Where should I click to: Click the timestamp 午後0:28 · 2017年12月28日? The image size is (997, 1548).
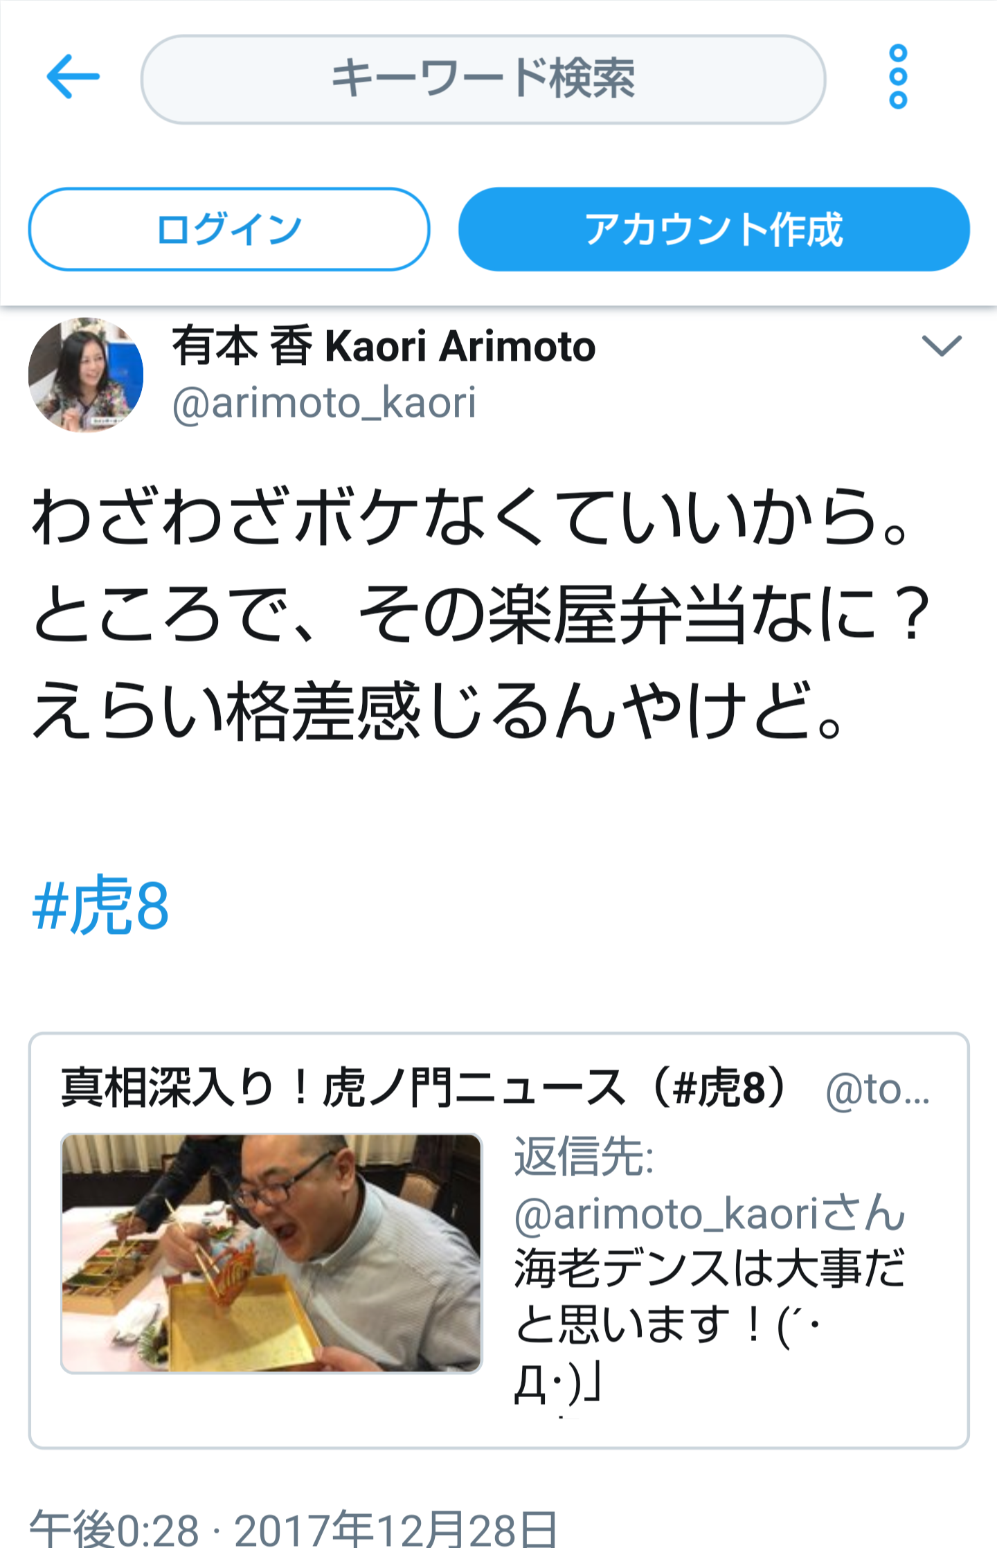pyautogui.click(x=293, y=1529)
